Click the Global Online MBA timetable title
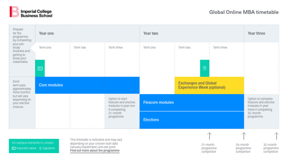The width and height of the screenshot is (288, 162). click(244, 12)
